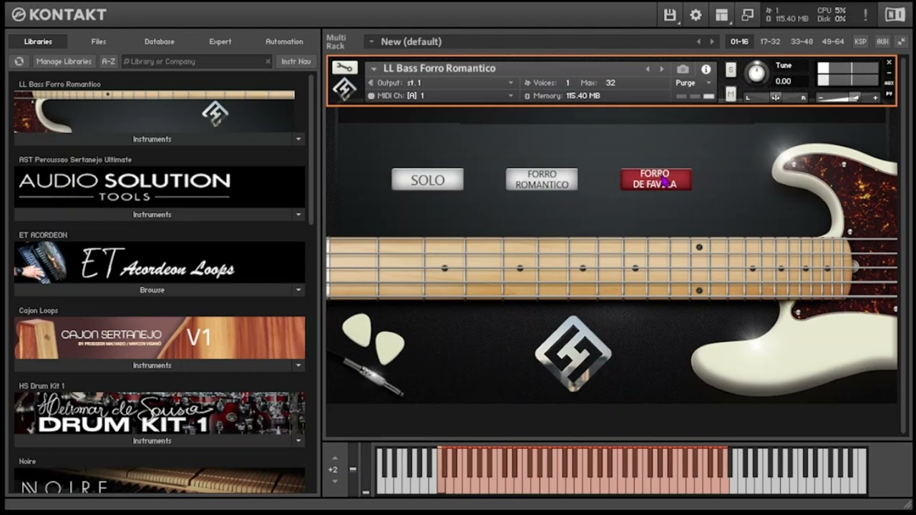Open the MIDI Ch [A] 1 dropdown

[x=510, y=96]
